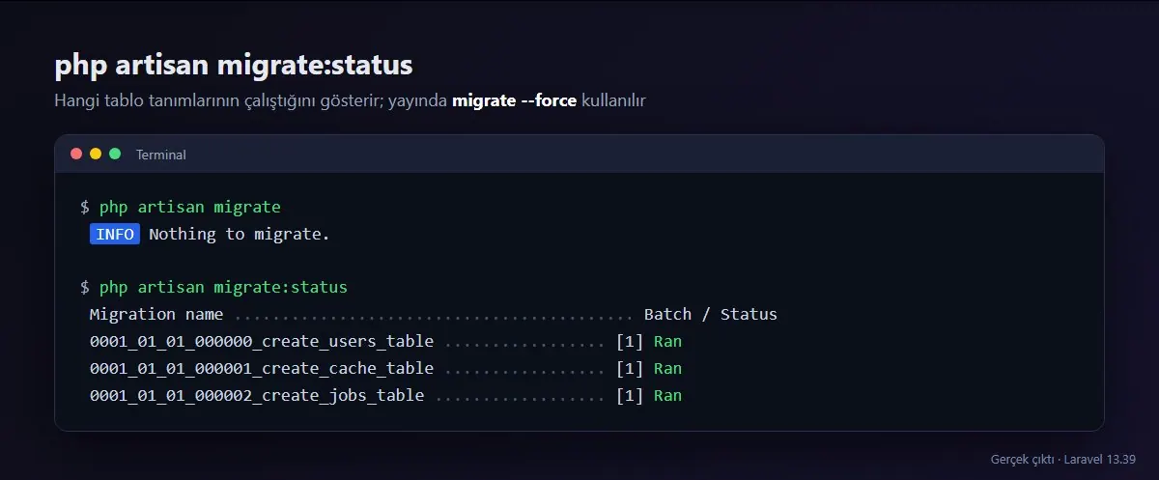Click the 'Terminal' title label
The width and height of the screenshot is (1159, 480).
pyautogui.click(x=161, y=155)
